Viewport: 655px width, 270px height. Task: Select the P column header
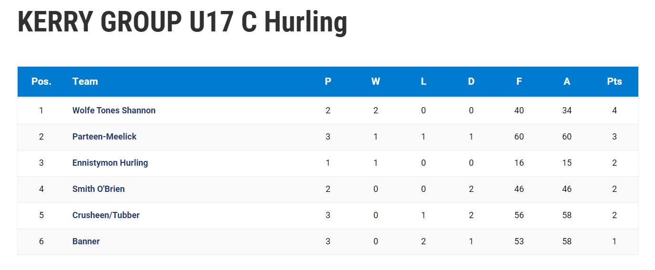(328, 81)
